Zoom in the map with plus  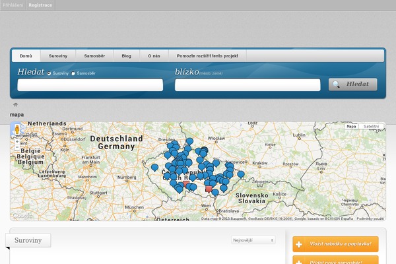(17, 141)
